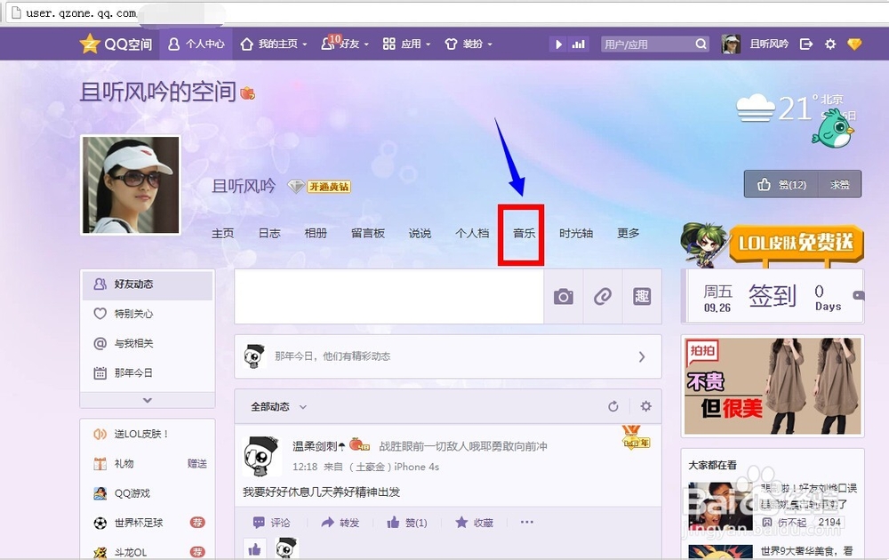Viewport: 889px width, 560px height.
Task: Open the 时光轴 tab
Action: pyautogui.click(x=576, y=233)
